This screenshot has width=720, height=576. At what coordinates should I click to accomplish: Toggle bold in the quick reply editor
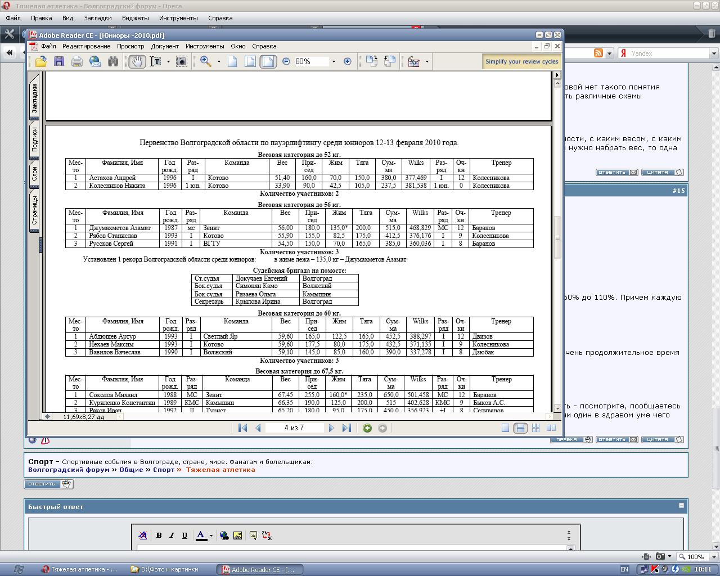(159, 535)
